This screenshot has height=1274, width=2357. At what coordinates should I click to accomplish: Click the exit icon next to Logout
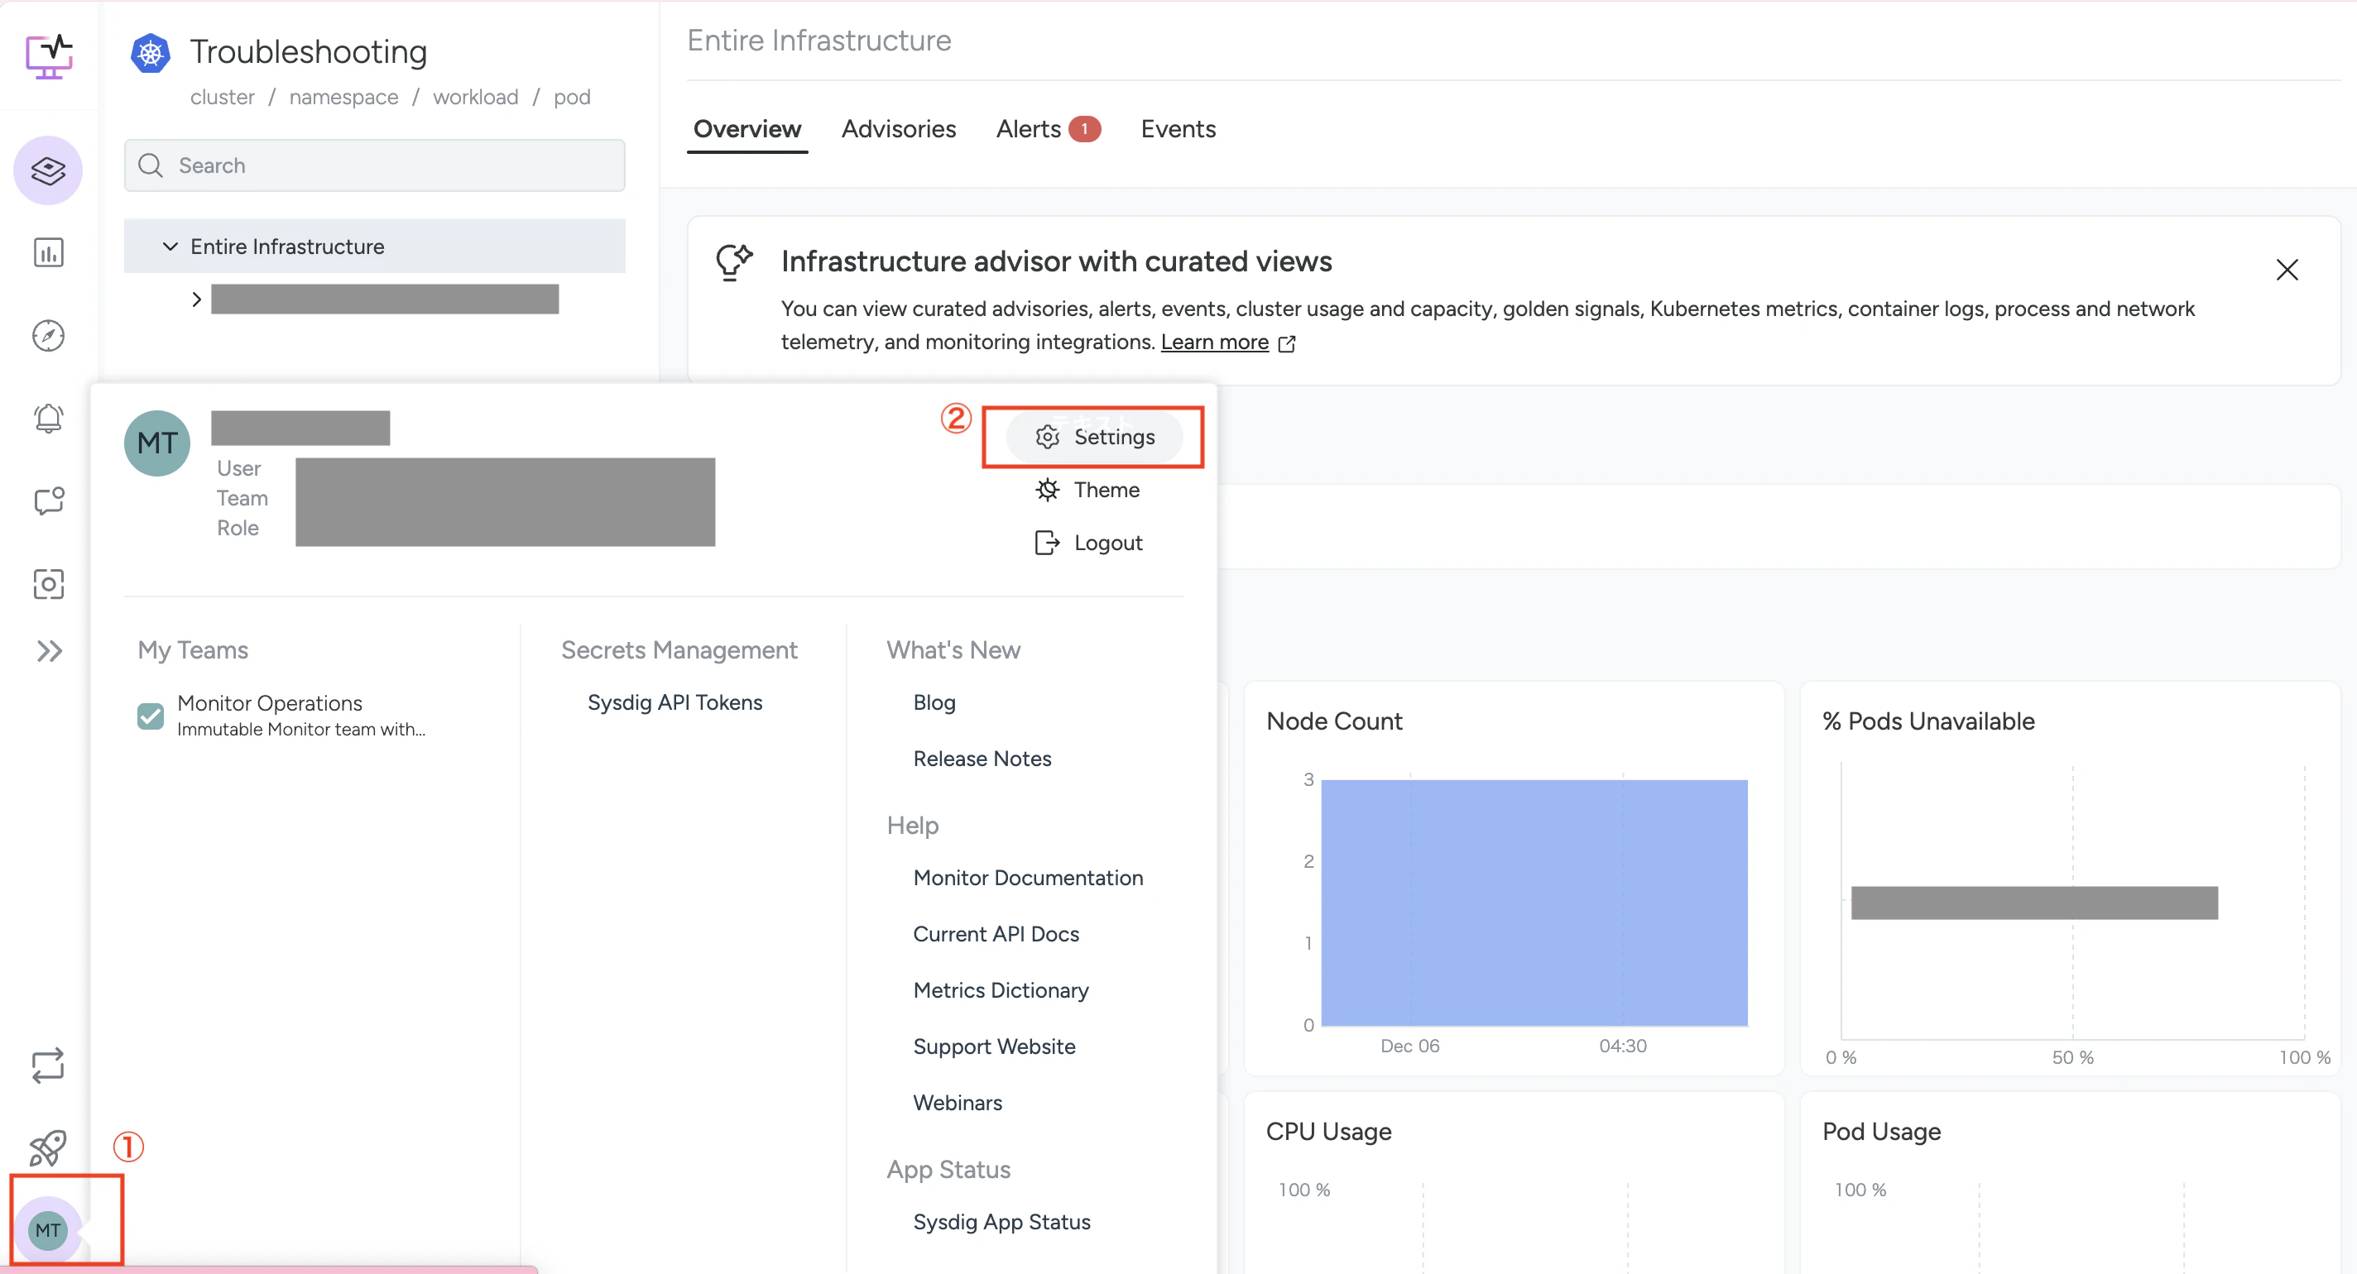click(x=1048, y=544)
